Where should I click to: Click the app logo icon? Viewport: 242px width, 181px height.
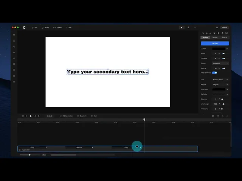tap(24, 28)
